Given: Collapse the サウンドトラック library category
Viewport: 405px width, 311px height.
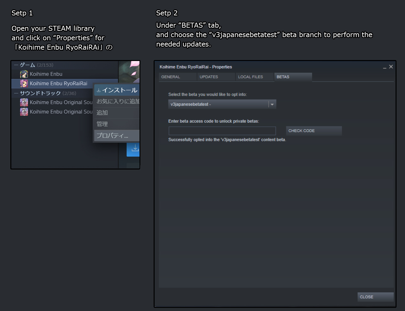Looking at the screenshot, I should [16, 93].
